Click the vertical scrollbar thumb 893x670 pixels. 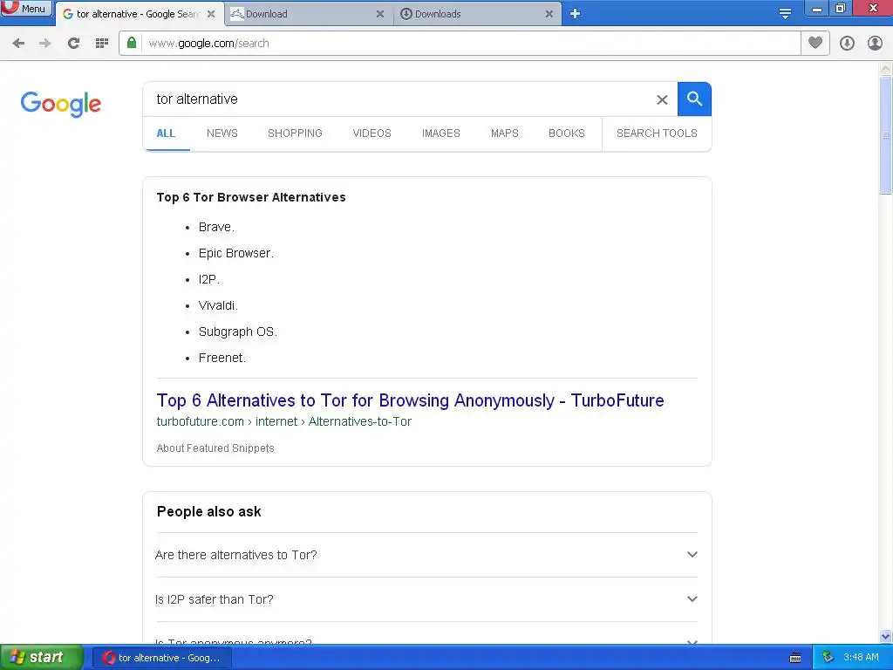coord(886,135)
